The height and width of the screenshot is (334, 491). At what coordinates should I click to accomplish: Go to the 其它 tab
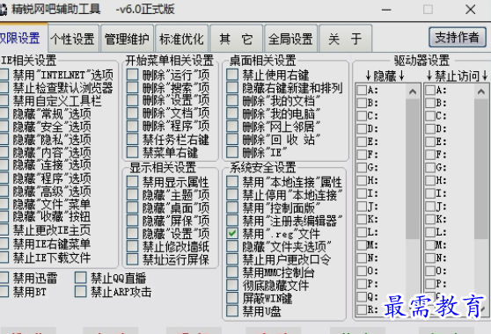pos(236,39)
